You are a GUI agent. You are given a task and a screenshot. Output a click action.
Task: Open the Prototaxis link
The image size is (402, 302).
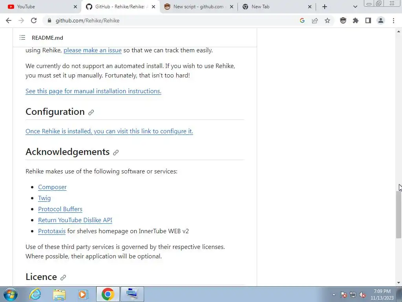pyautogui.click(x=52, y=231)
